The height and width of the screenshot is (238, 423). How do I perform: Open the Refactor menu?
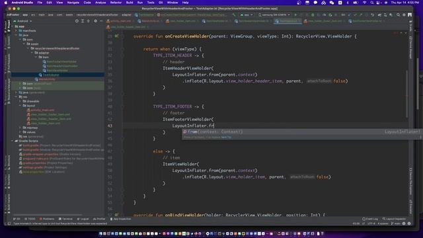(x=116, y=3)
